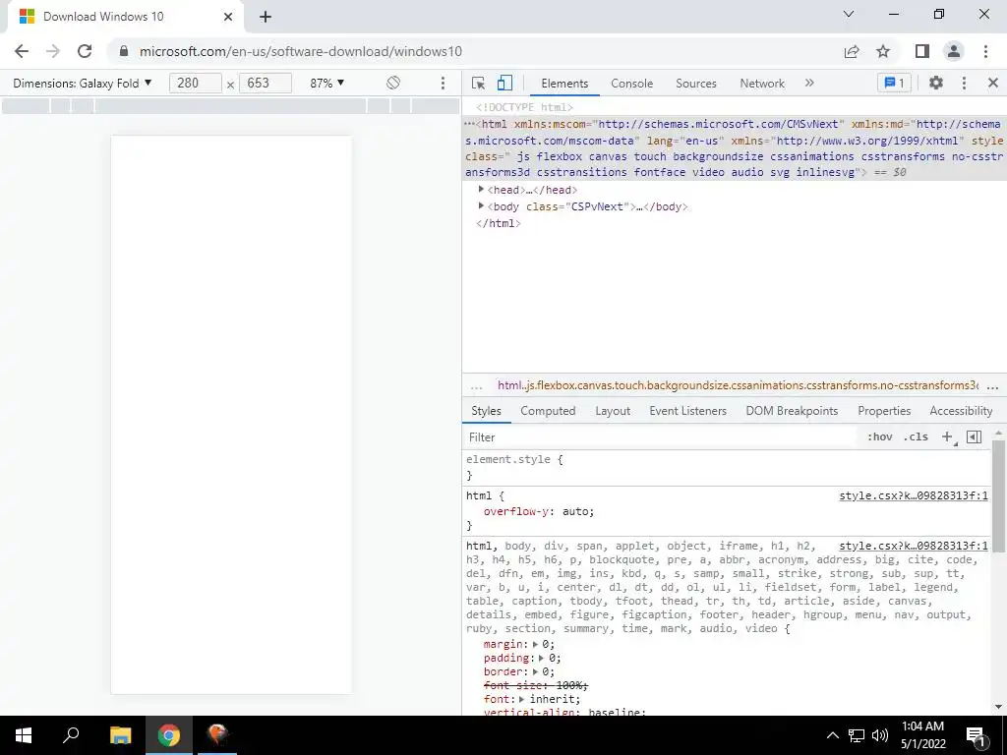This screenshot has height=755, width=1007.
Task: Edit the viewport height field 653
Action: pos(266,83)
